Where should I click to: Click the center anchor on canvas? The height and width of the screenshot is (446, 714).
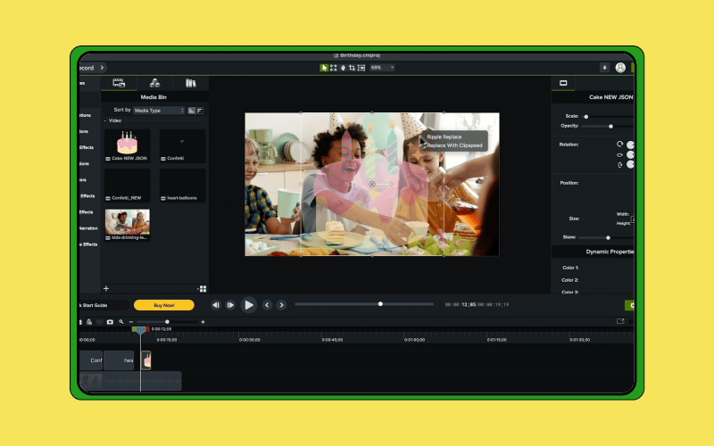point(372,185)
